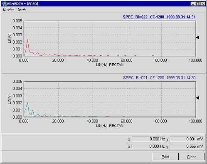Click the 100.000 x-axis value on top graph
This screenshot has width=207, height=164.
195,60
